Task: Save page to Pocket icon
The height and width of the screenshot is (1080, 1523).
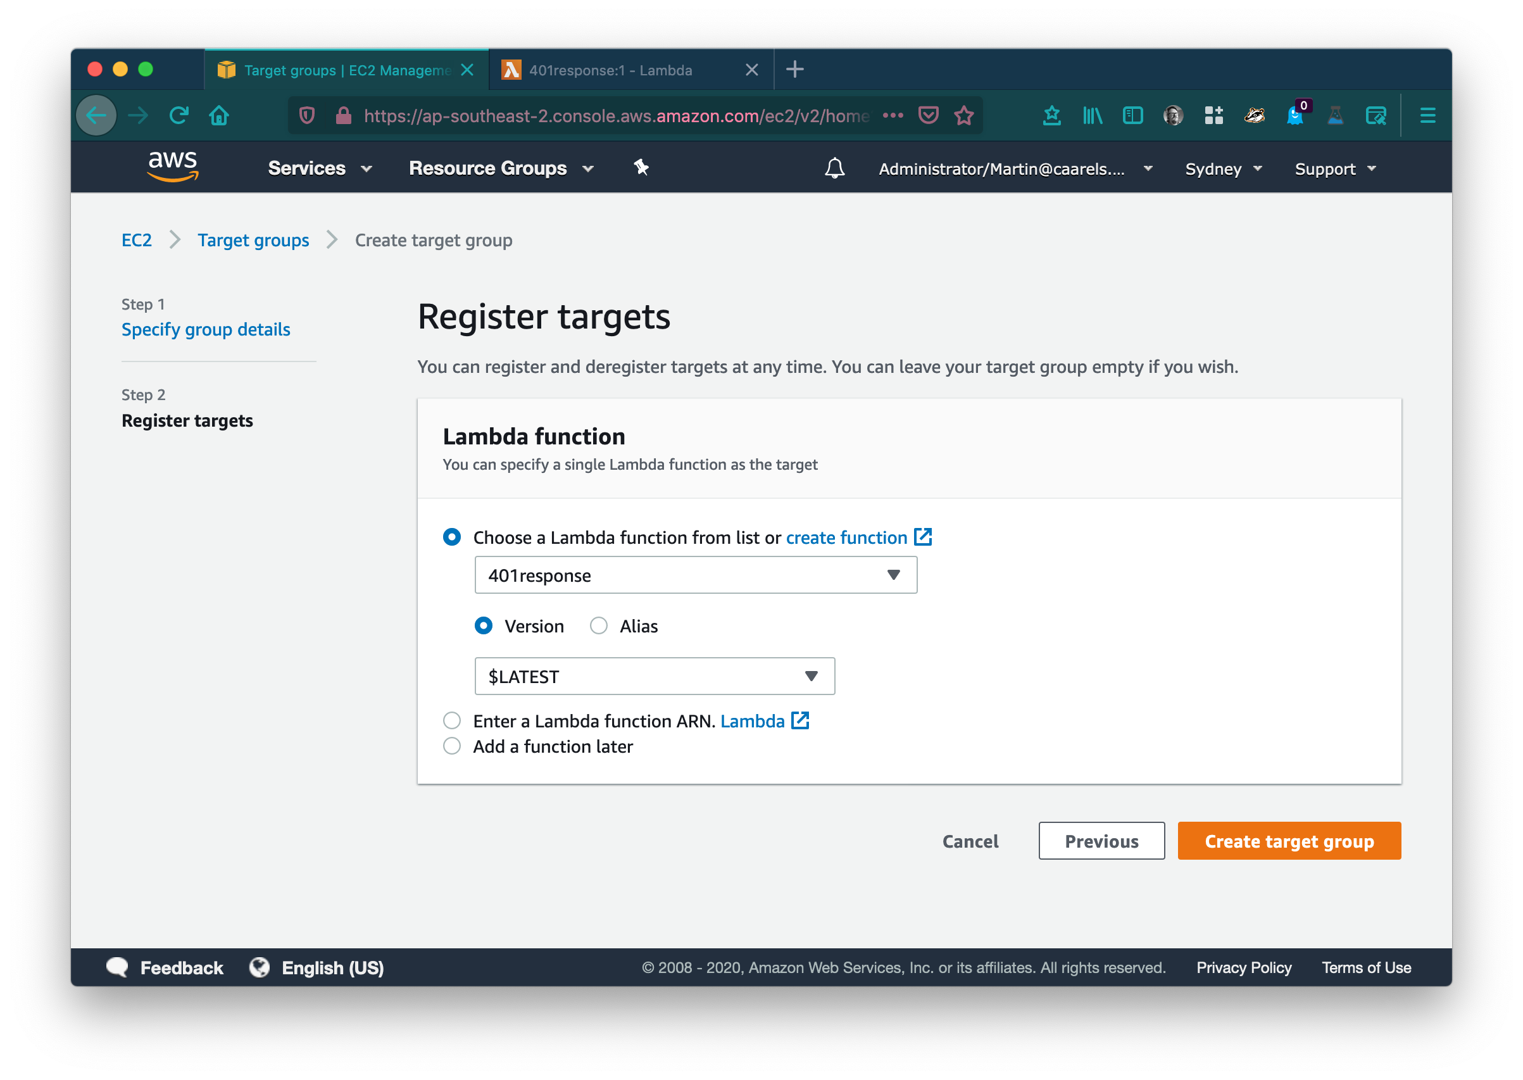Action: point(928,116)
